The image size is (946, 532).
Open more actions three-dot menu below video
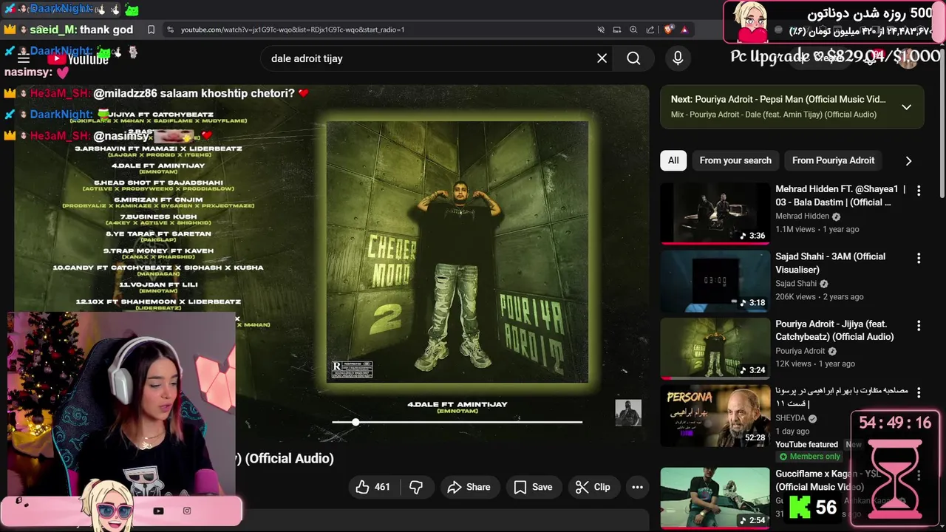pos(637,487)
